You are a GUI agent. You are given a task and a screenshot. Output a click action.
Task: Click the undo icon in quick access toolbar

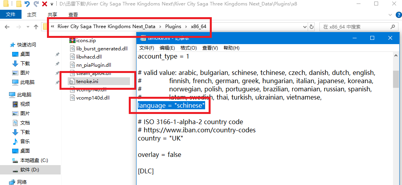click(x=27, y=4)
